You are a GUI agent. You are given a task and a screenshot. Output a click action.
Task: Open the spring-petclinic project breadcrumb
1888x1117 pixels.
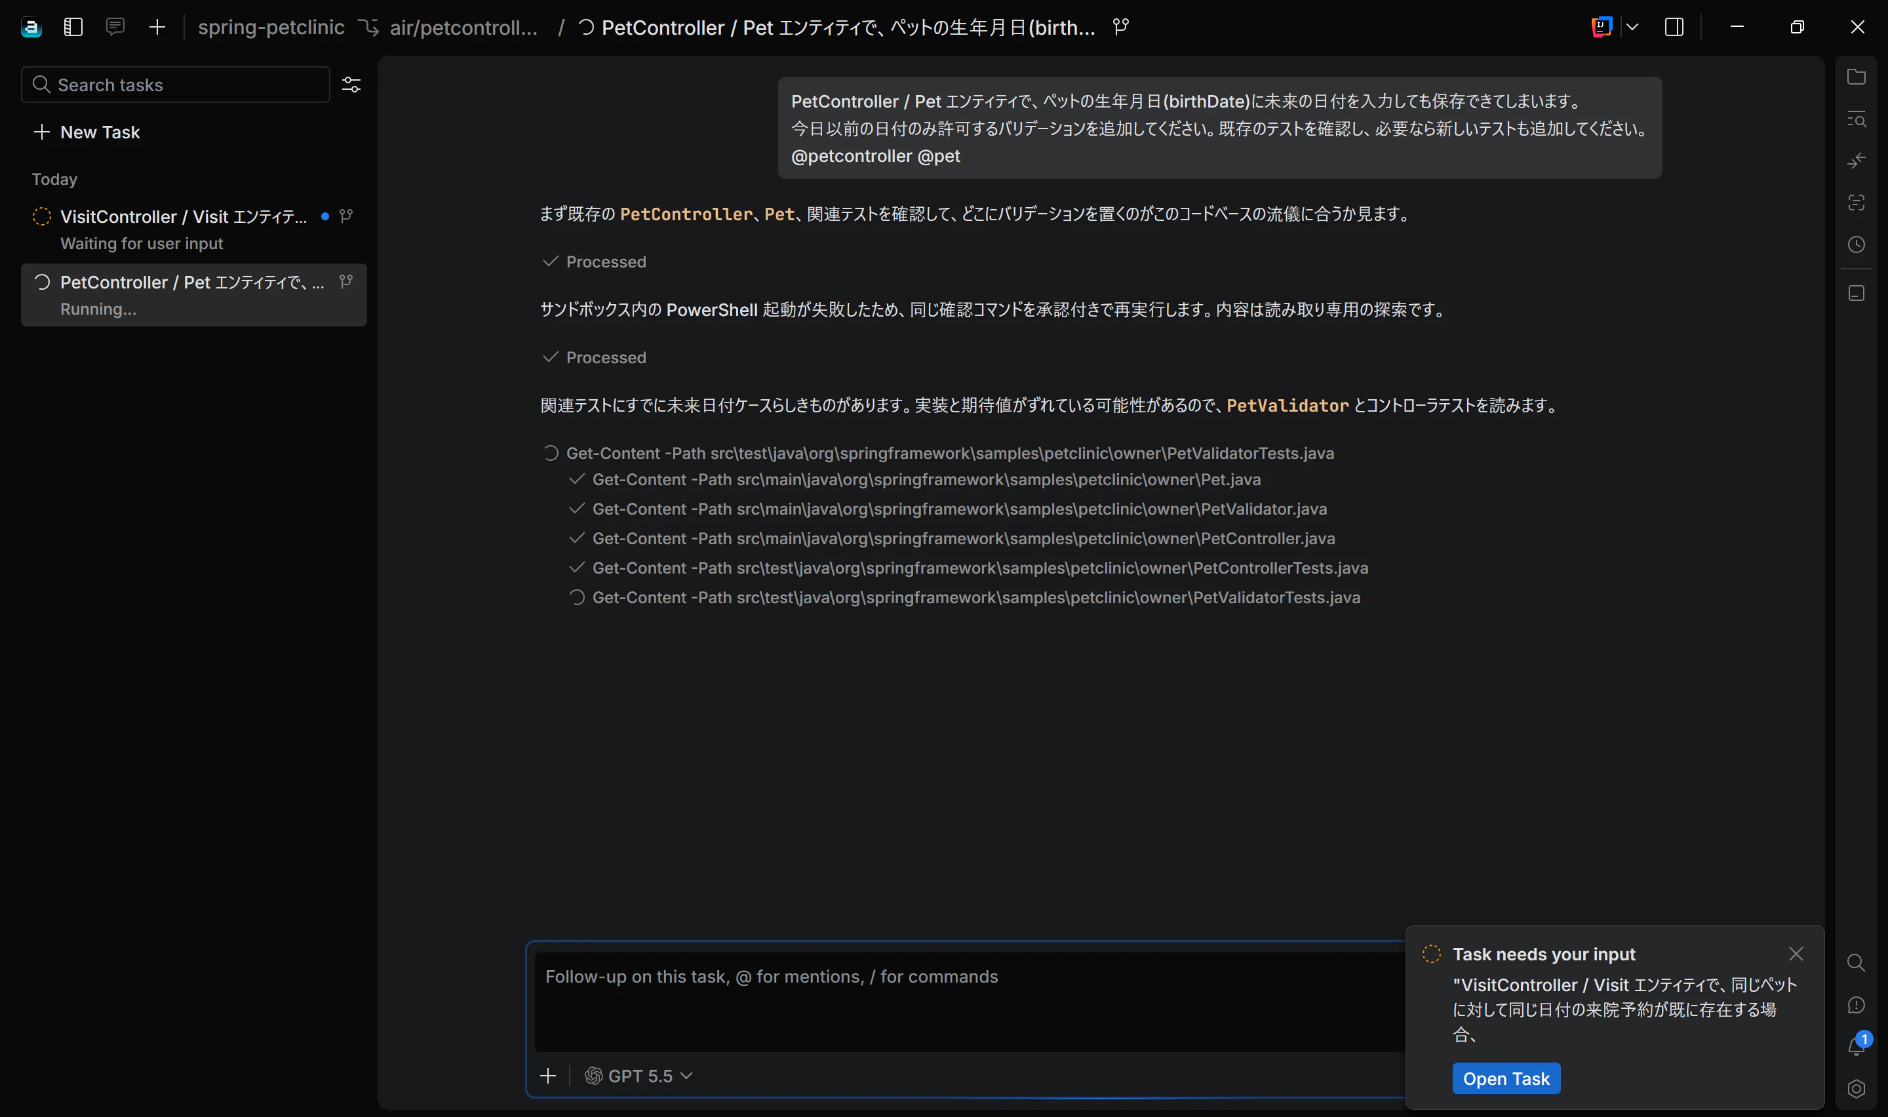pyautogui.click(x=271, y=27)
